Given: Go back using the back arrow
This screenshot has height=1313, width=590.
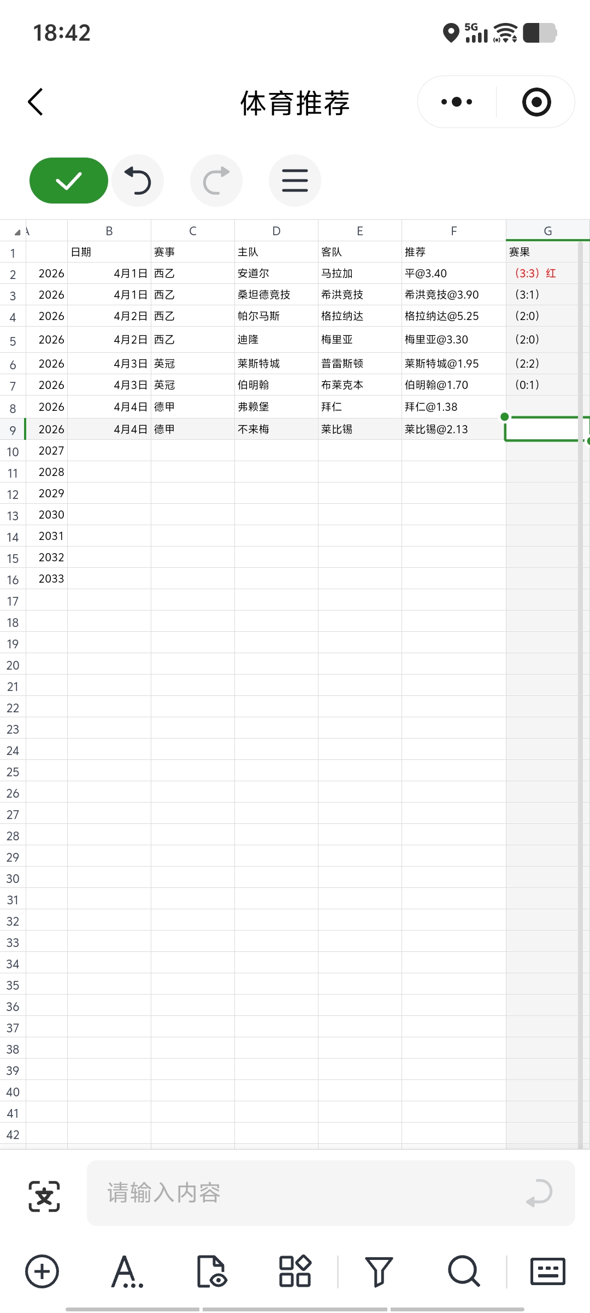Looking at the screenshot, I should [x=36, y=102].
